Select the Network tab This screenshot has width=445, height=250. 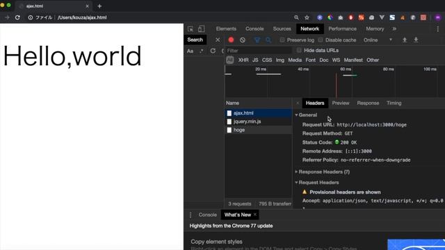click(x=310, y=29)
